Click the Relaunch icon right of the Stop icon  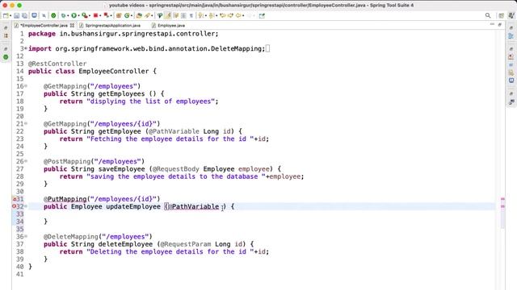(106, 15)
